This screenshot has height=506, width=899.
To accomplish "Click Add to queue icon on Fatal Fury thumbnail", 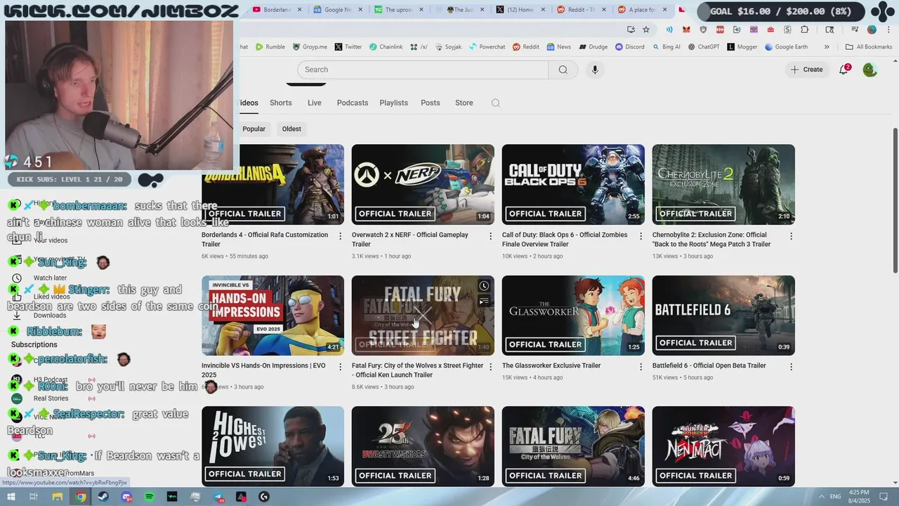I will point(484,301).
